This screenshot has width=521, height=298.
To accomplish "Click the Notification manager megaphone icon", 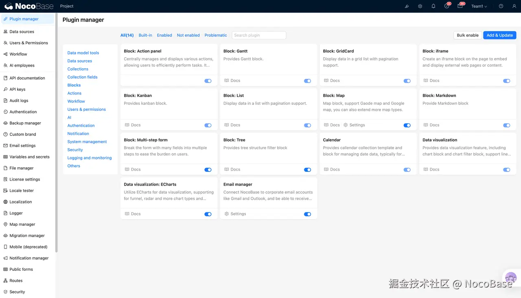I will pyautogui.click(x=6, y=258).
